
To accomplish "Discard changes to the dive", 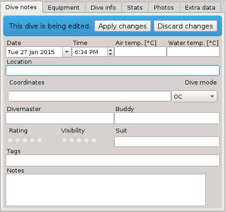I will pyautogui.click(x=185, y=26).
